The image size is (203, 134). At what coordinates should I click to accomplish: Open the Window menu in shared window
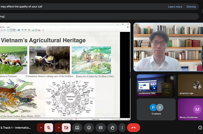[2, 27]
